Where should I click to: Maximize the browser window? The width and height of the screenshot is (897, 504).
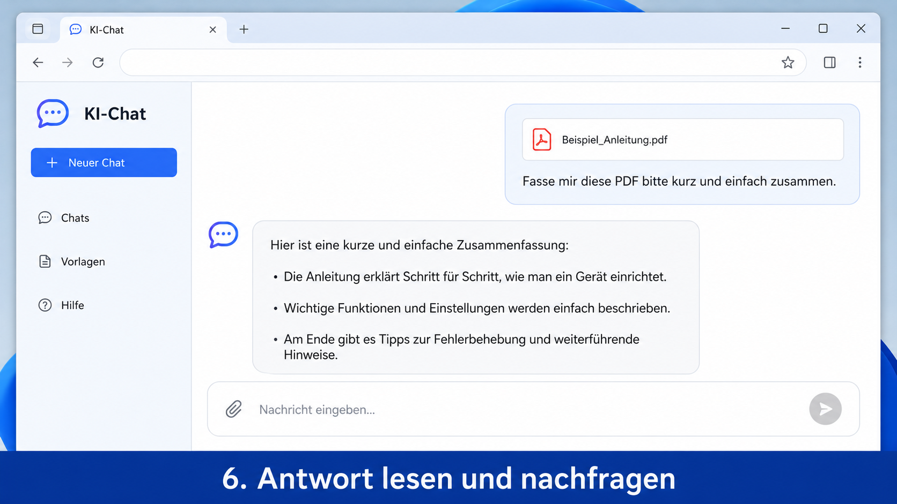point(823,28)
